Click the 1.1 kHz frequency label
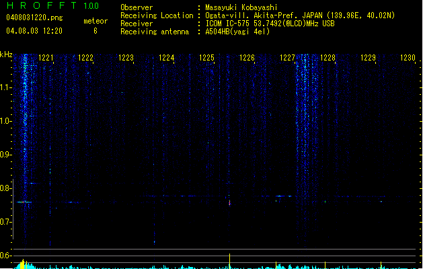423x269 pixels. pyautogui.click(x=5, y=87)
